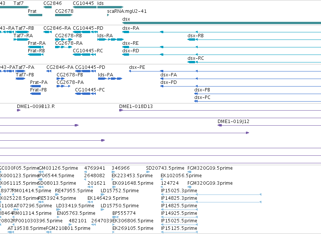
Task: Select clone DME1-009B13.R
Action: 36,106
